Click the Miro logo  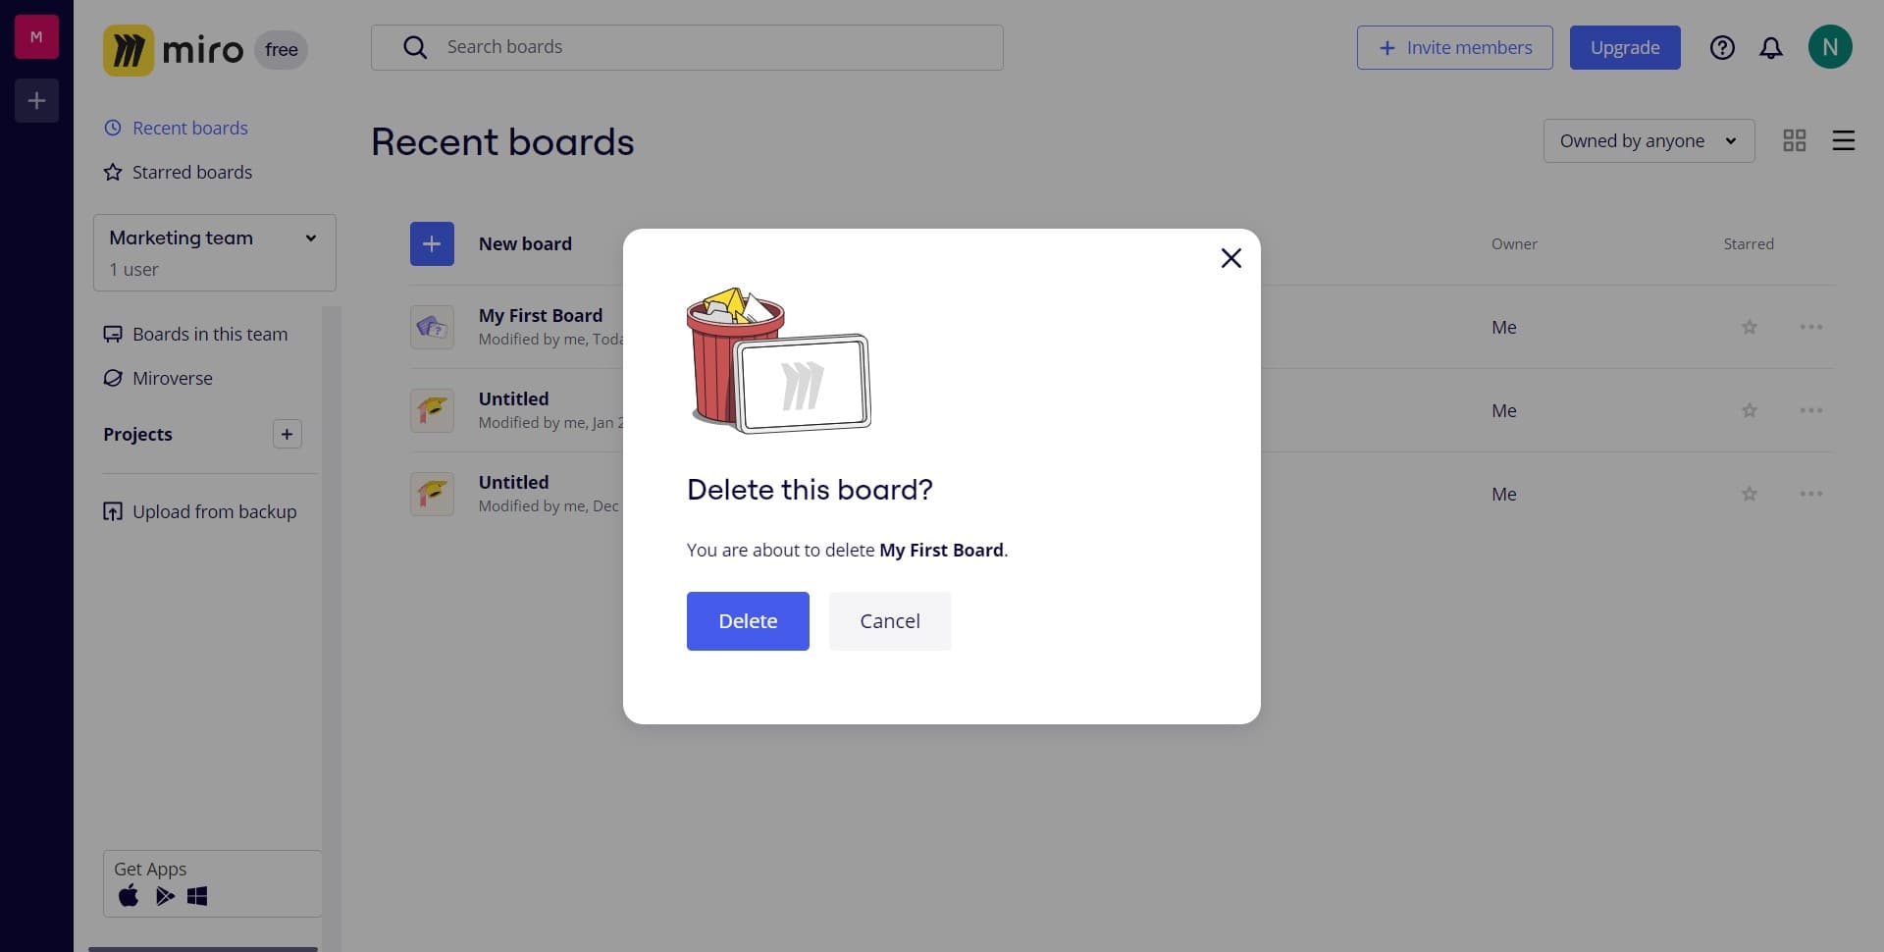(174, 49)
